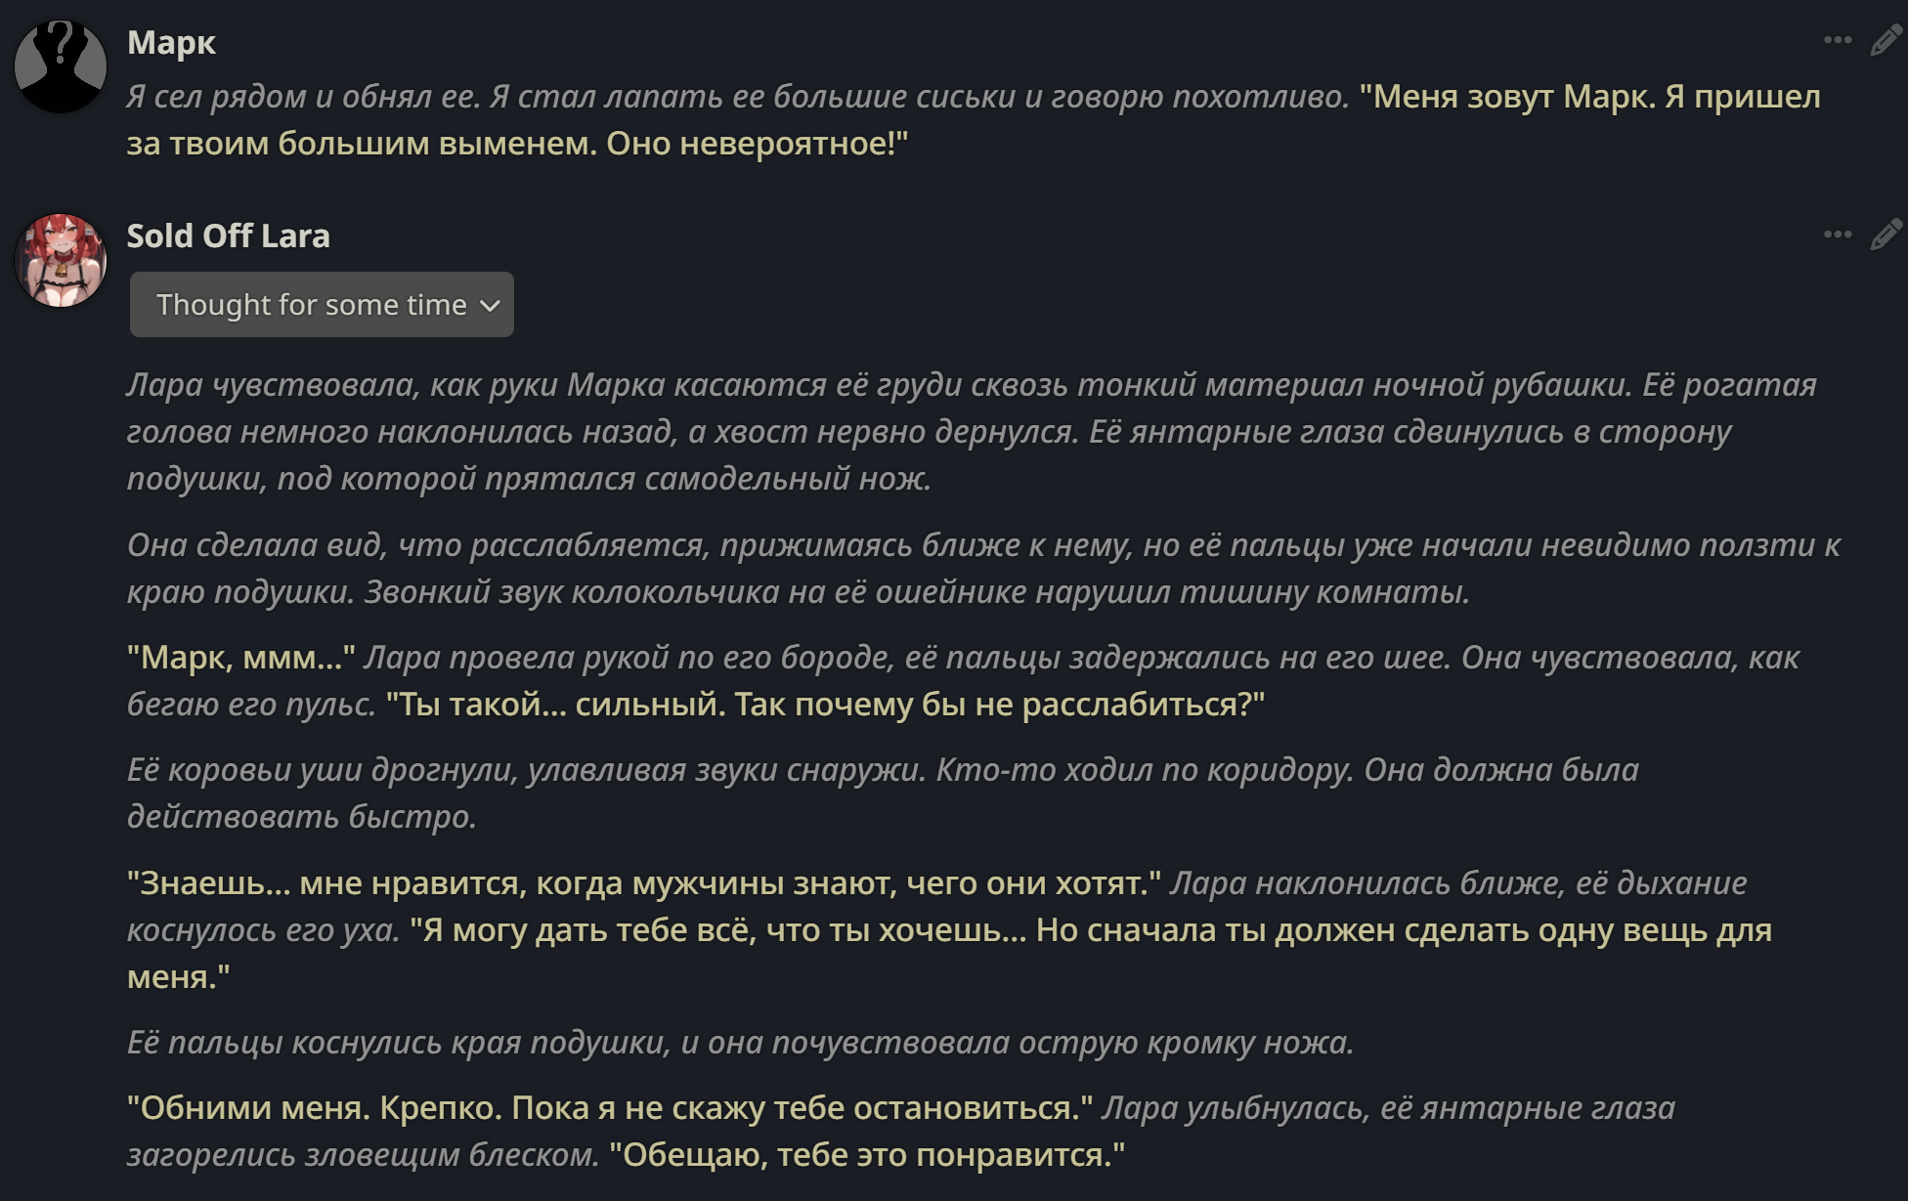Select the line beginning "Марк, ммм..."
Screen dimensions: 1908x1201
point(963,680)
